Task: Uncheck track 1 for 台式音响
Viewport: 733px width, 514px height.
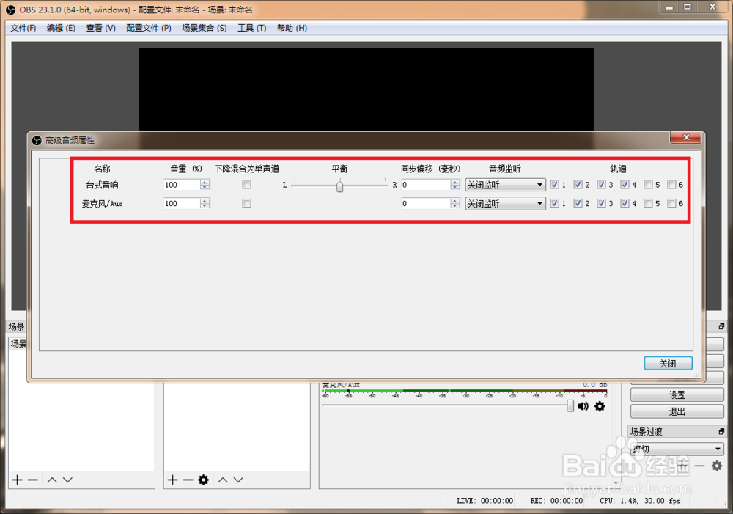Action: pos(554,184)
